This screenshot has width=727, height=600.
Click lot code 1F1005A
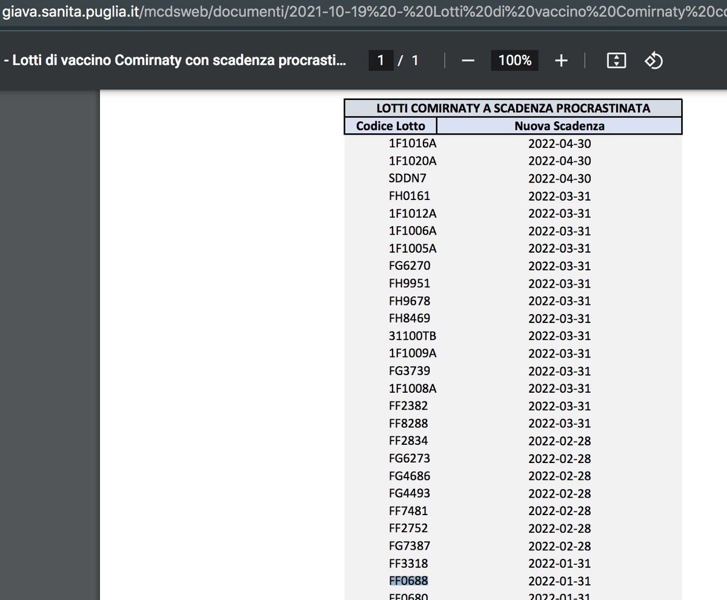(x=413, y=248)
